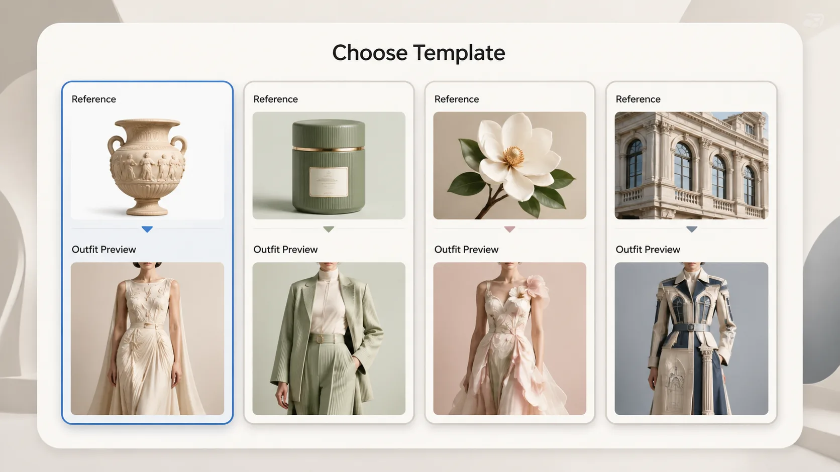
Task: Click the Choose Template heading
Action: pos(418,53)
